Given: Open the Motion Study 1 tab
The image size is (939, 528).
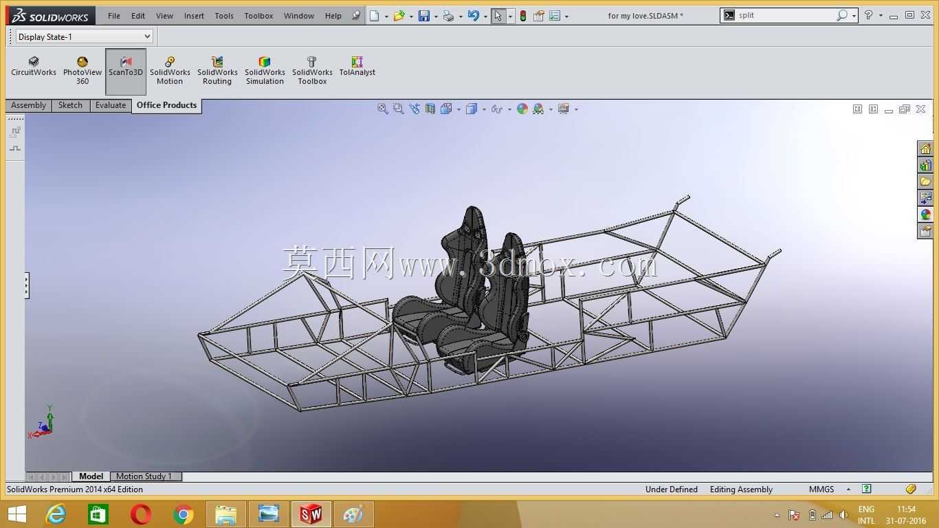Looking at the screenshot, I should [x=144, y=476].
